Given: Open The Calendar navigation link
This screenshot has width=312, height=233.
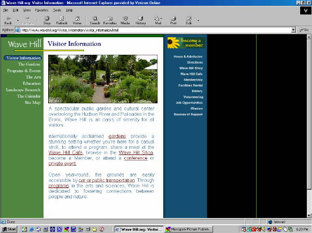Looking at the screenshot, I should 29,96.
